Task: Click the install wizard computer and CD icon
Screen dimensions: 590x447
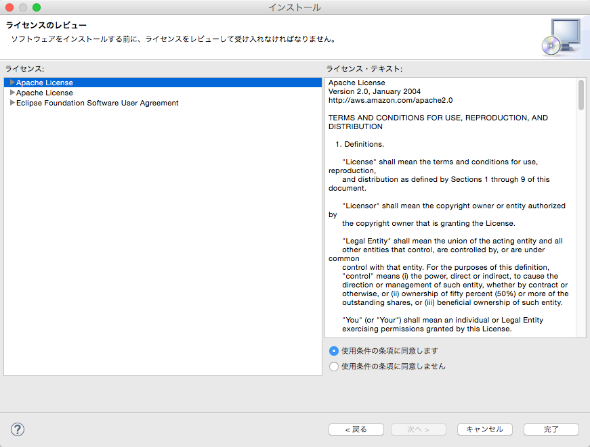Action: [x=561, y=38]
